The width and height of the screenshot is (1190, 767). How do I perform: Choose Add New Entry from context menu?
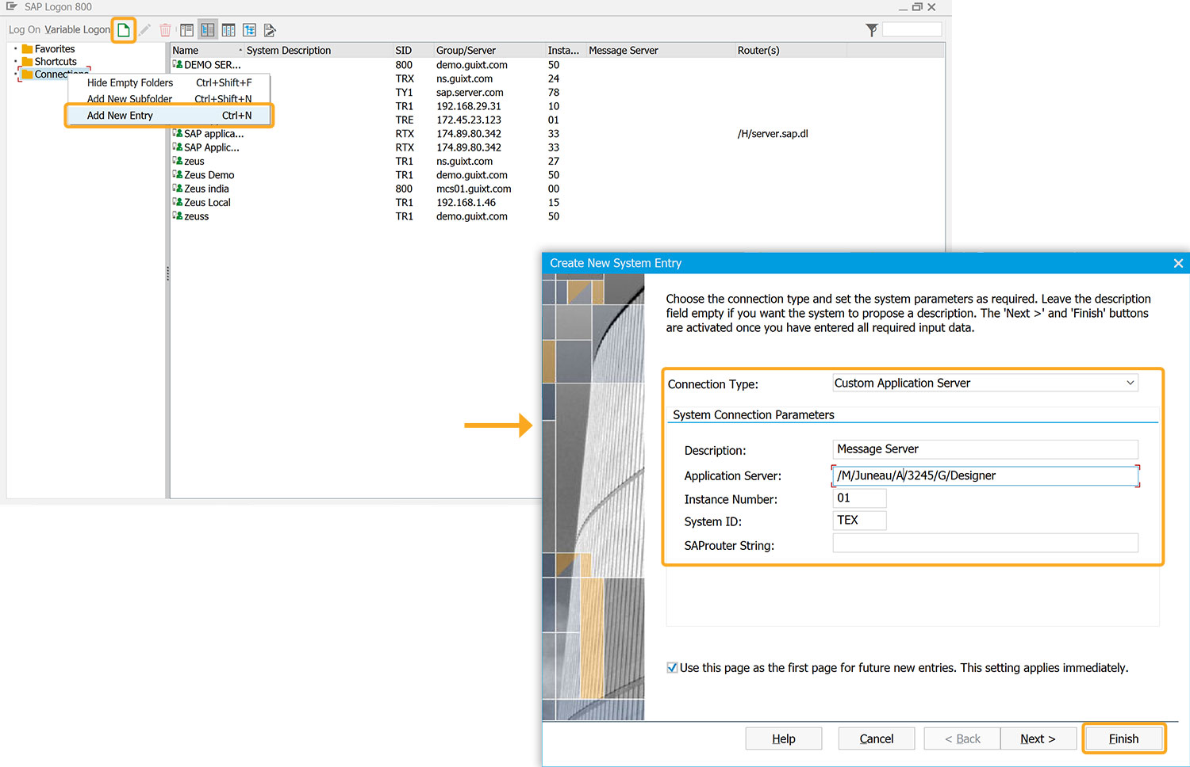click(x=168, y=116)
